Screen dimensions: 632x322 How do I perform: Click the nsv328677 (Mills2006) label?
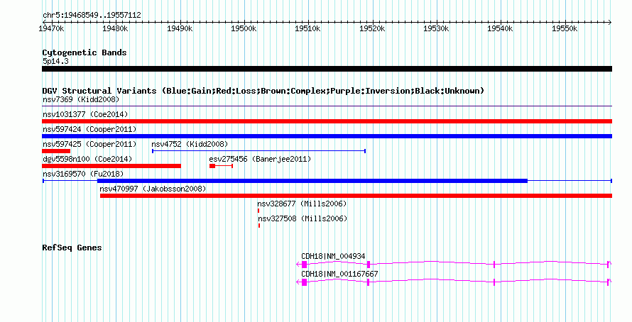[303, 204]
